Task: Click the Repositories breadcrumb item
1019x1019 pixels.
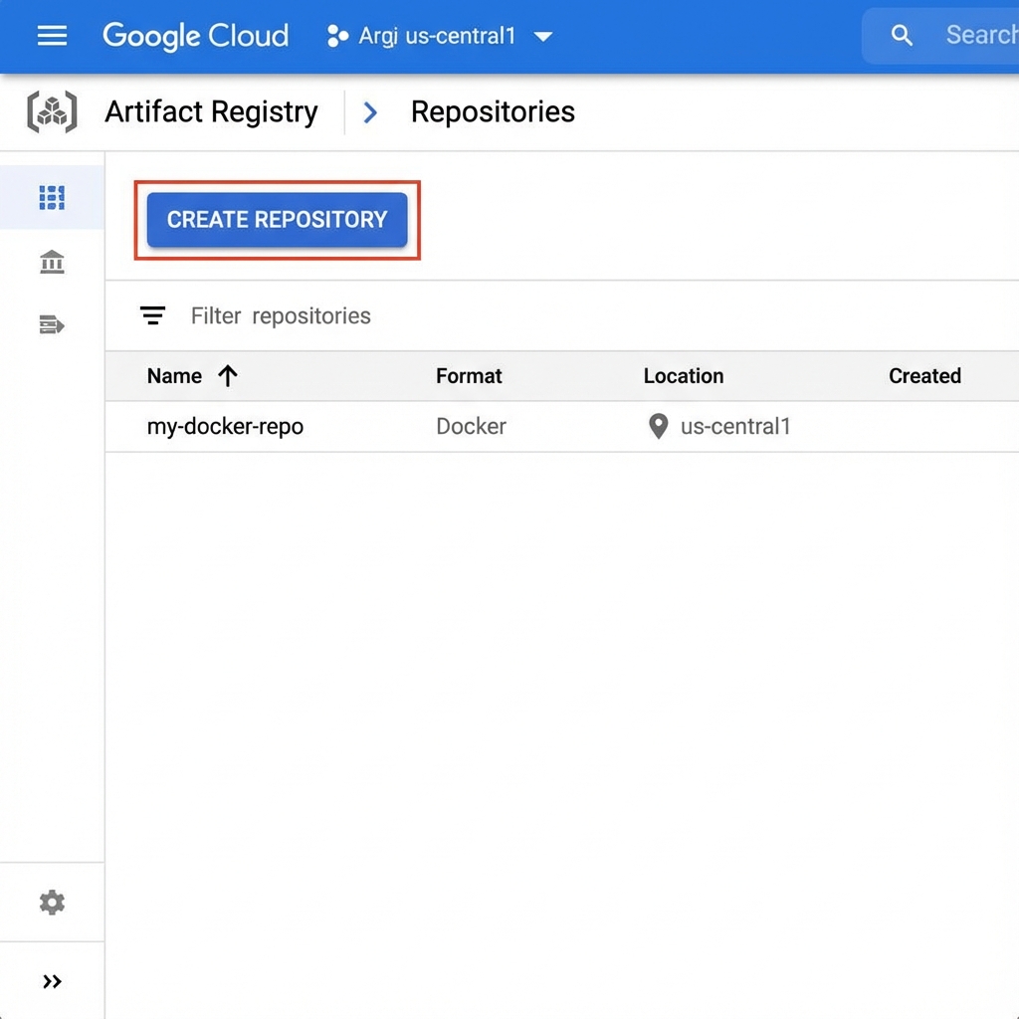Action: click(493, 111)
